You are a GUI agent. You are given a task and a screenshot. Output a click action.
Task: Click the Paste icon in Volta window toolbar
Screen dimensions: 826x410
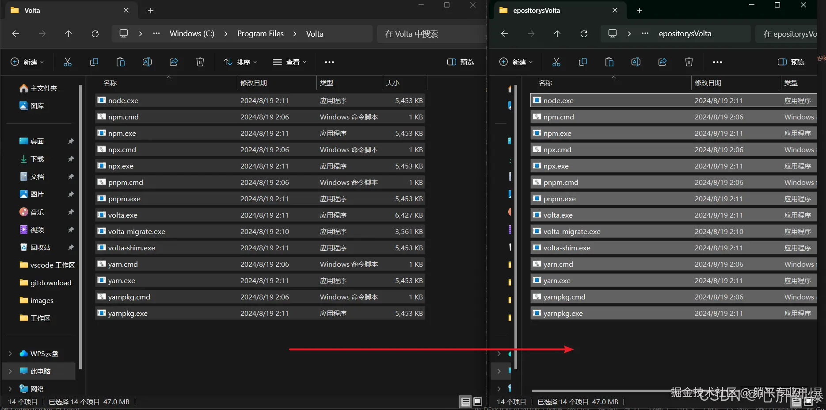click(x=121, y=62)
